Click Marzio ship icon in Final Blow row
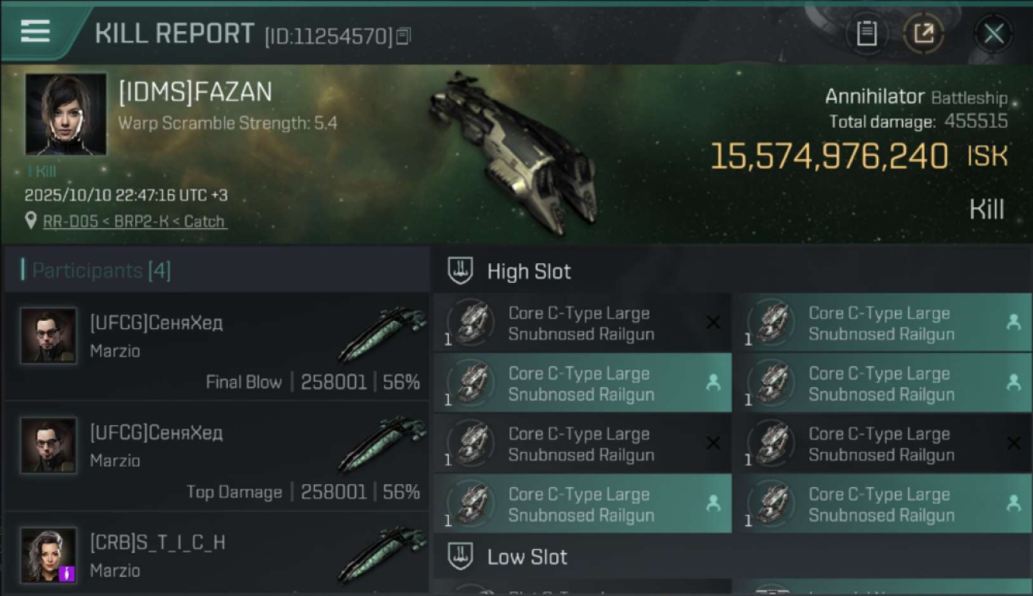The width and height of the screenshot is (1033, 596). click(382, 333)
